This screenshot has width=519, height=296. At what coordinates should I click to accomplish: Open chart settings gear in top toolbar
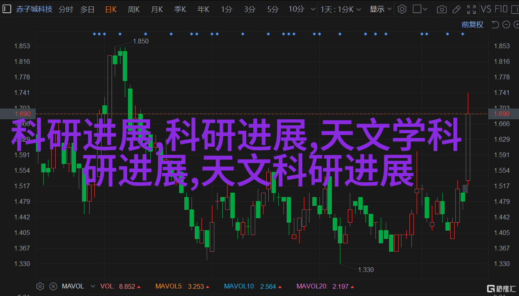402,9
